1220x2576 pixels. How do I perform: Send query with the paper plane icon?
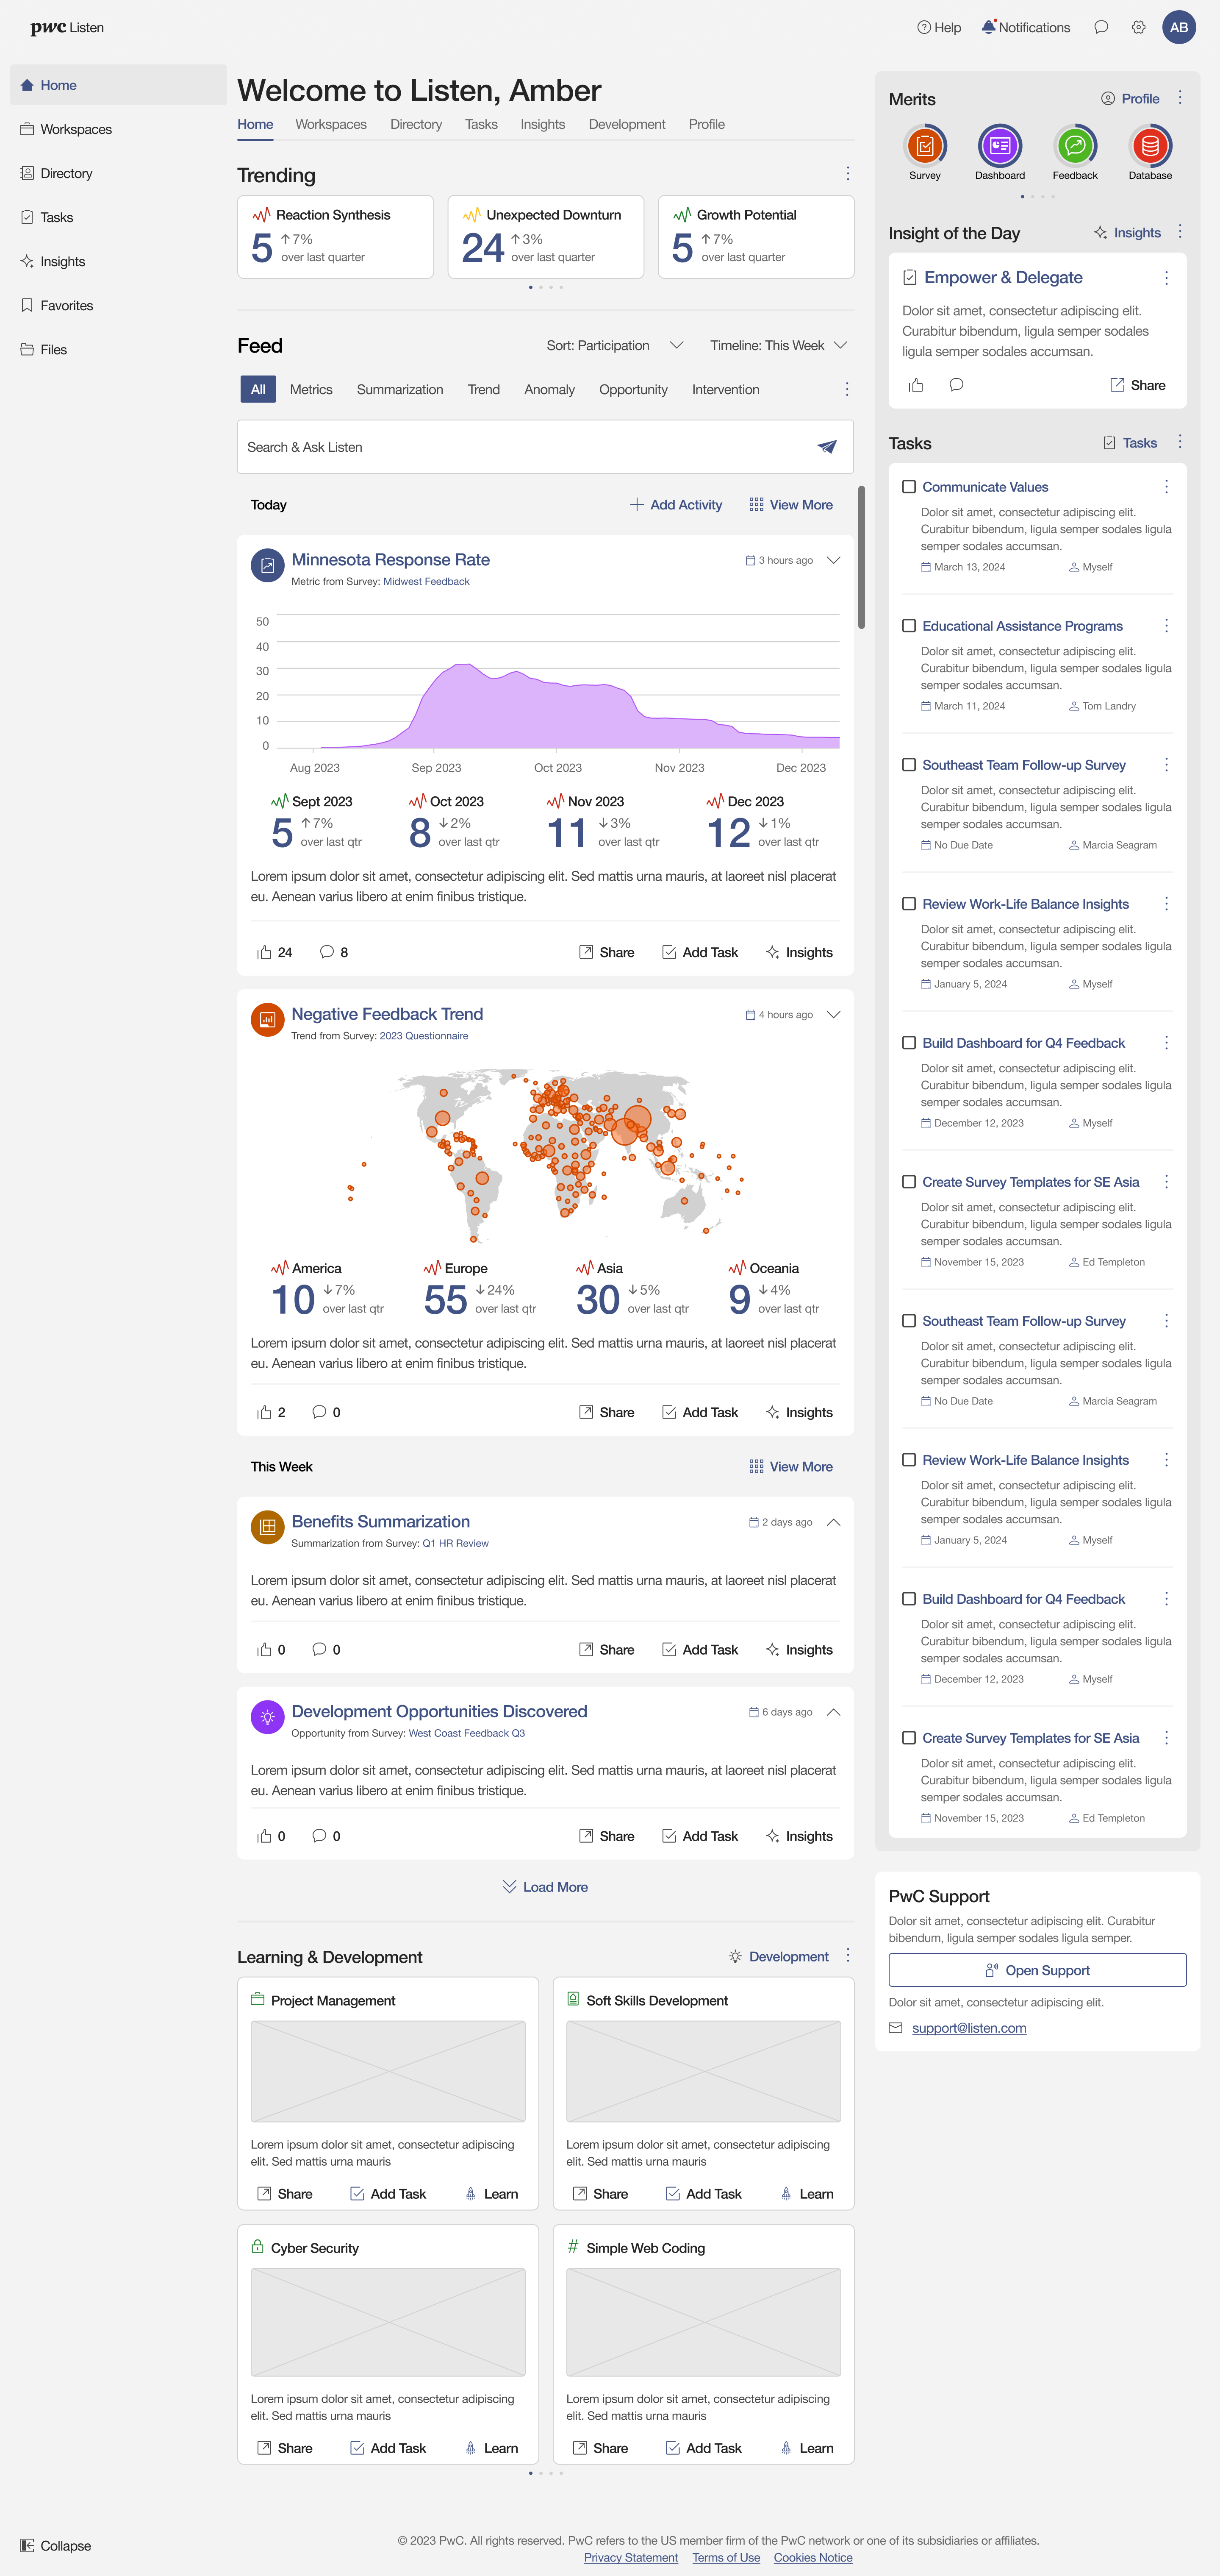(x=826, y=447)
